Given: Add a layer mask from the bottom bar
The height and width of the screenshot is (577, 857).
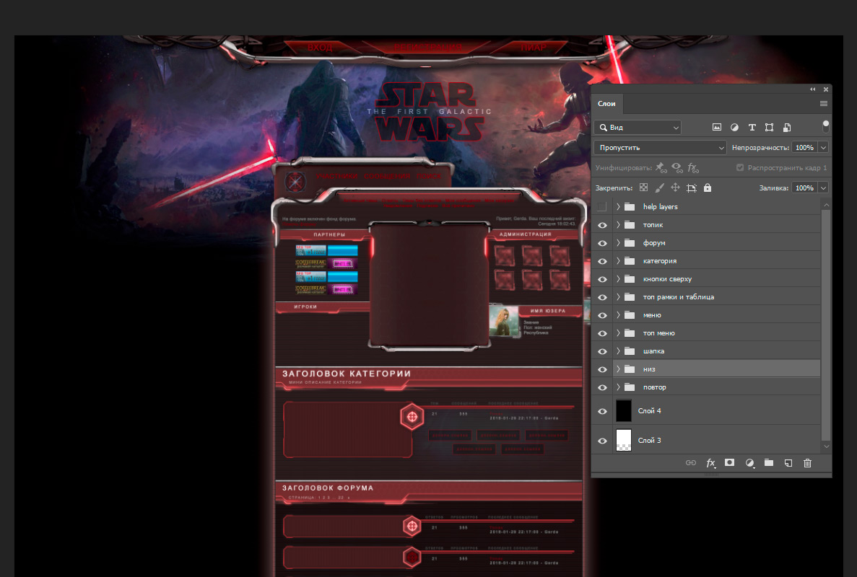Looking at the screenshot, I should [730, 462].
